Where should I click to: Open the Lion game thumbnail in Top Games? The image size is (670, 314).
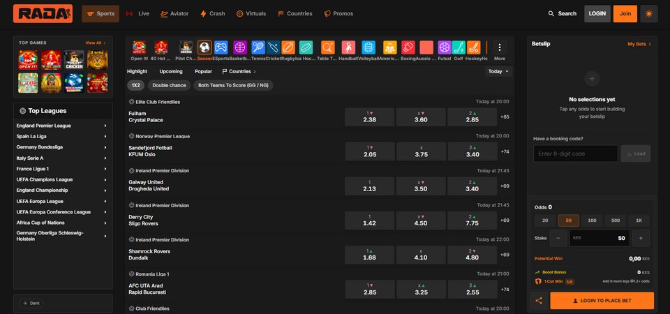(x=98, y=60)
